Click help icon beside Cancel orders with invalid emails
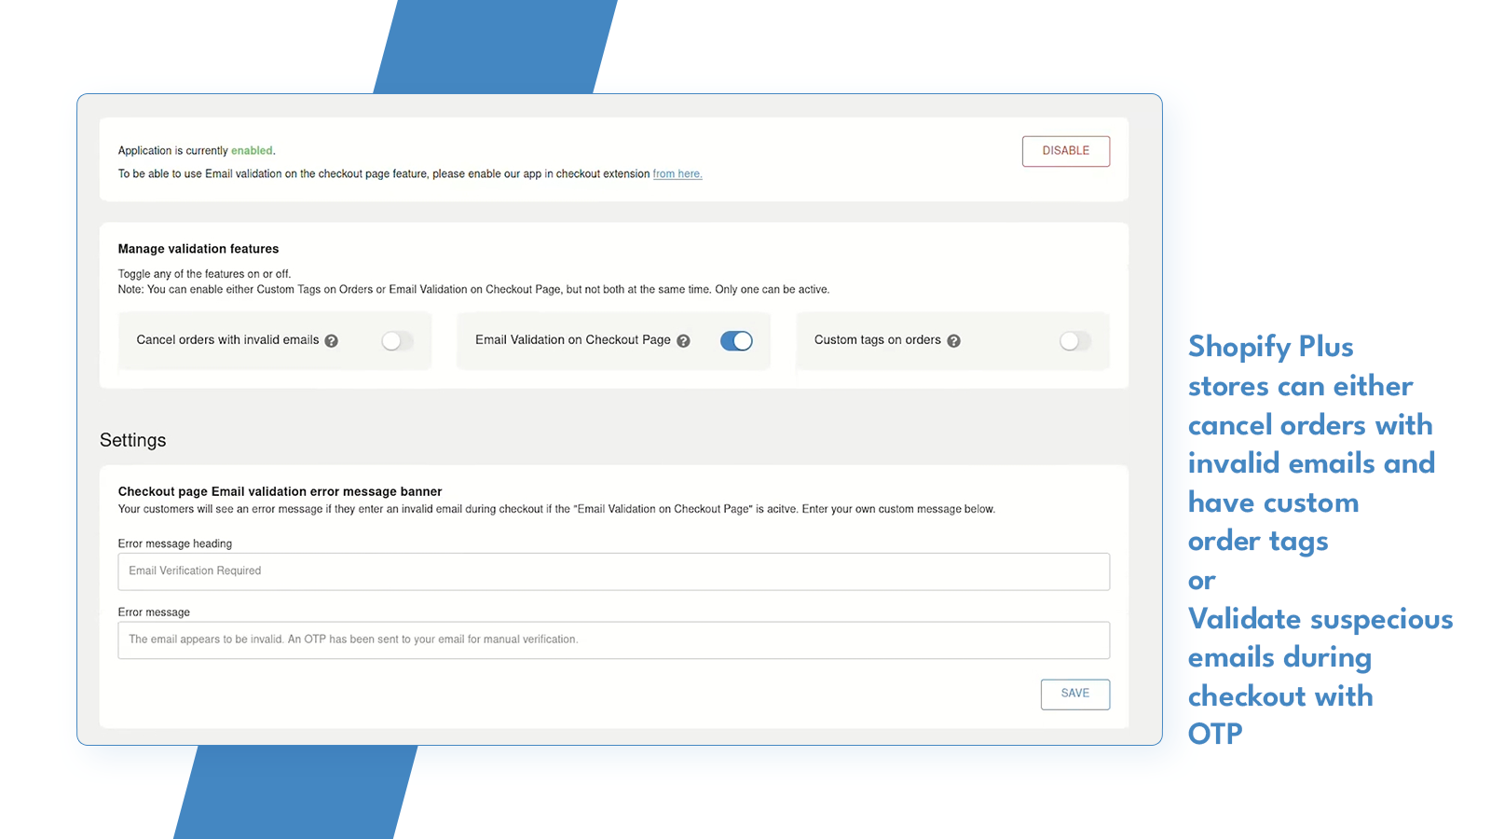Viewport: 1491px width, 839px height. [x=332, y=341]
